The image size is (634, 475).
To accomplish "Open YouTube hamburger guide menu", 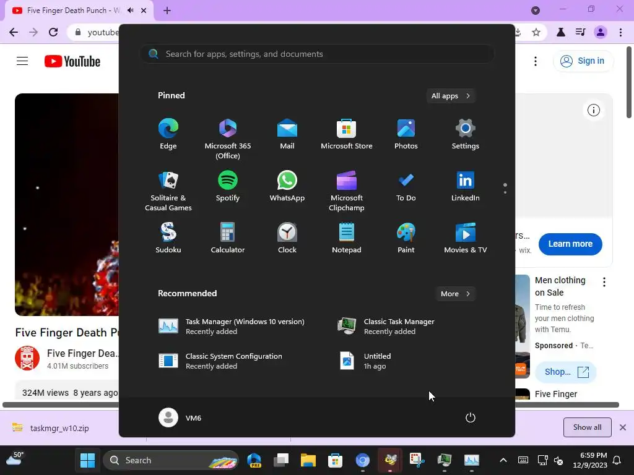I will pyautogui.click(x=22, y=61).
